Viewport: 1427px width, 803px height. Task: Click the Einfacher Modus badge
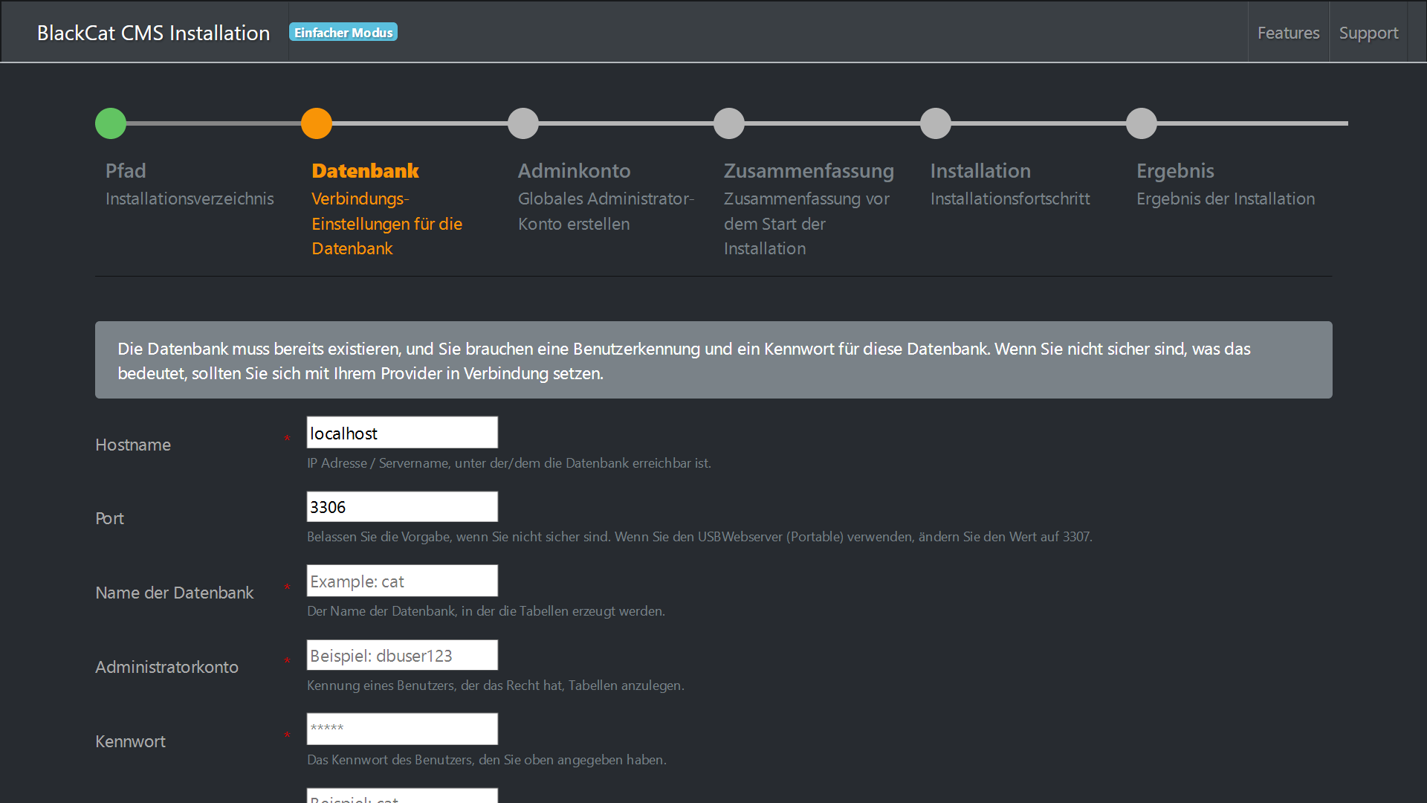pyautogui.click(x=343, y=32)
